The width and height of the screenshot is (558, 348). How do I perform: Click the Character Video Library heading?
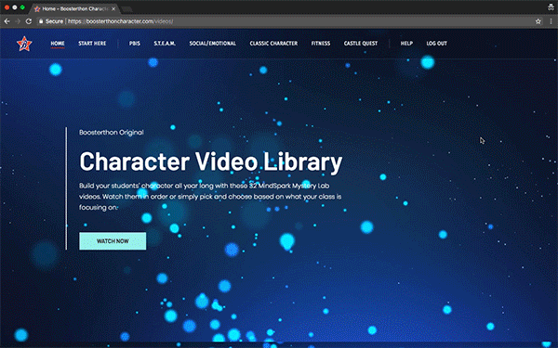(211, 161)
